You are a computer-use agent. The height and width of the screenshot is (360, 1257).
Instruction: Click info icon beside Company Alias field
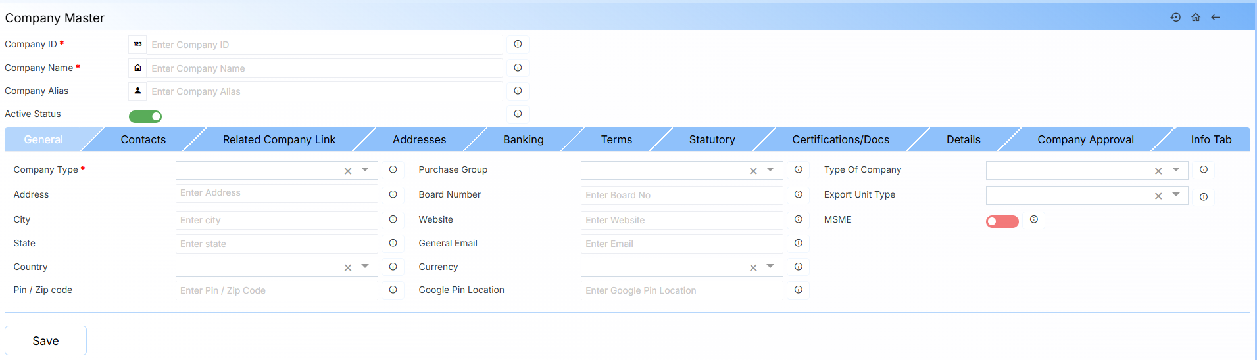(x=518, y=91)
